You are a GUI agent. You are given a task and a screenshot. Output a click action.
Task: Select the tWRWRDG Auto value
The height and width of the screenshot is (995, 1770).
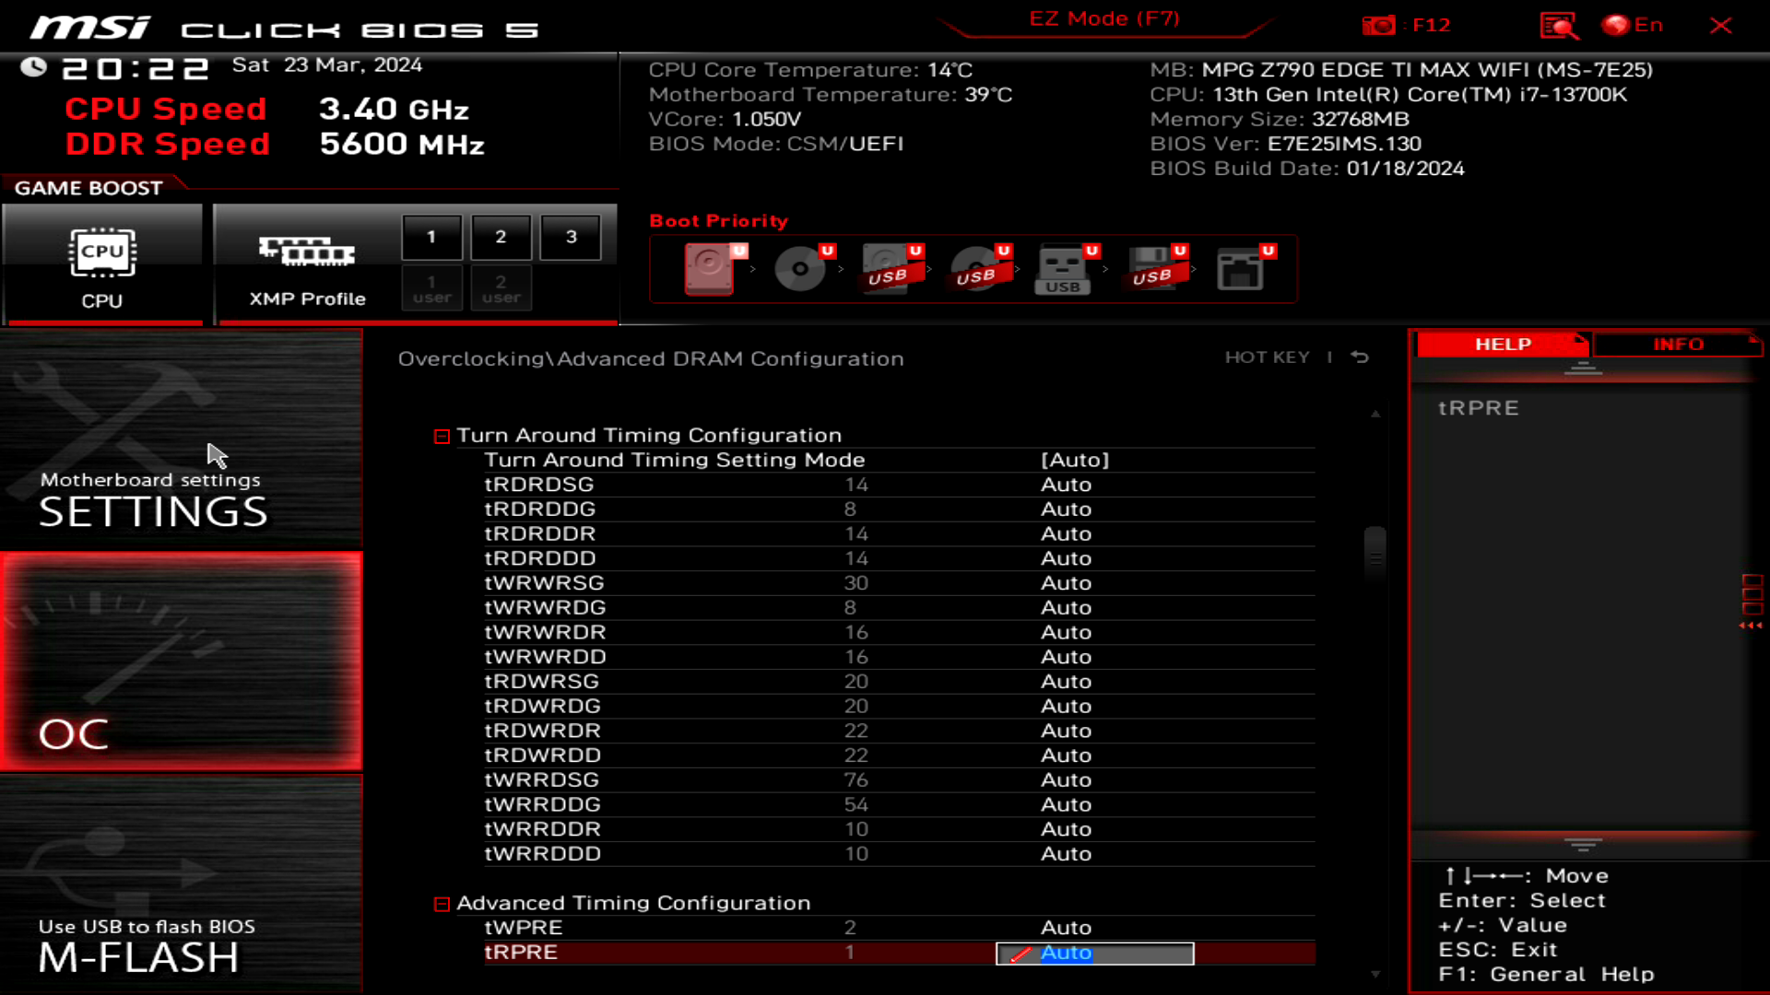pyautogui.click(x=1066, y=608)
